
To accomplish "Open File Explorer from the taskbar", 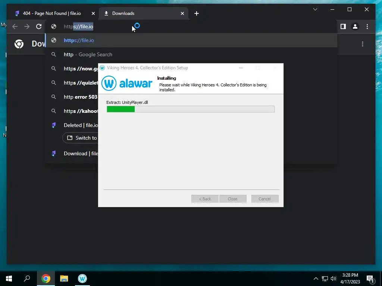I will click(64, 279).
